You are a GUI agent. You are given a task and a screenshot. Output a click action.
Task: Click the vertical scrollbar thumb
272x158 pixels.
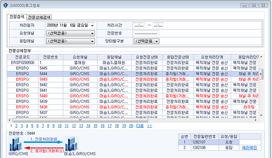(x=261, y=74)
